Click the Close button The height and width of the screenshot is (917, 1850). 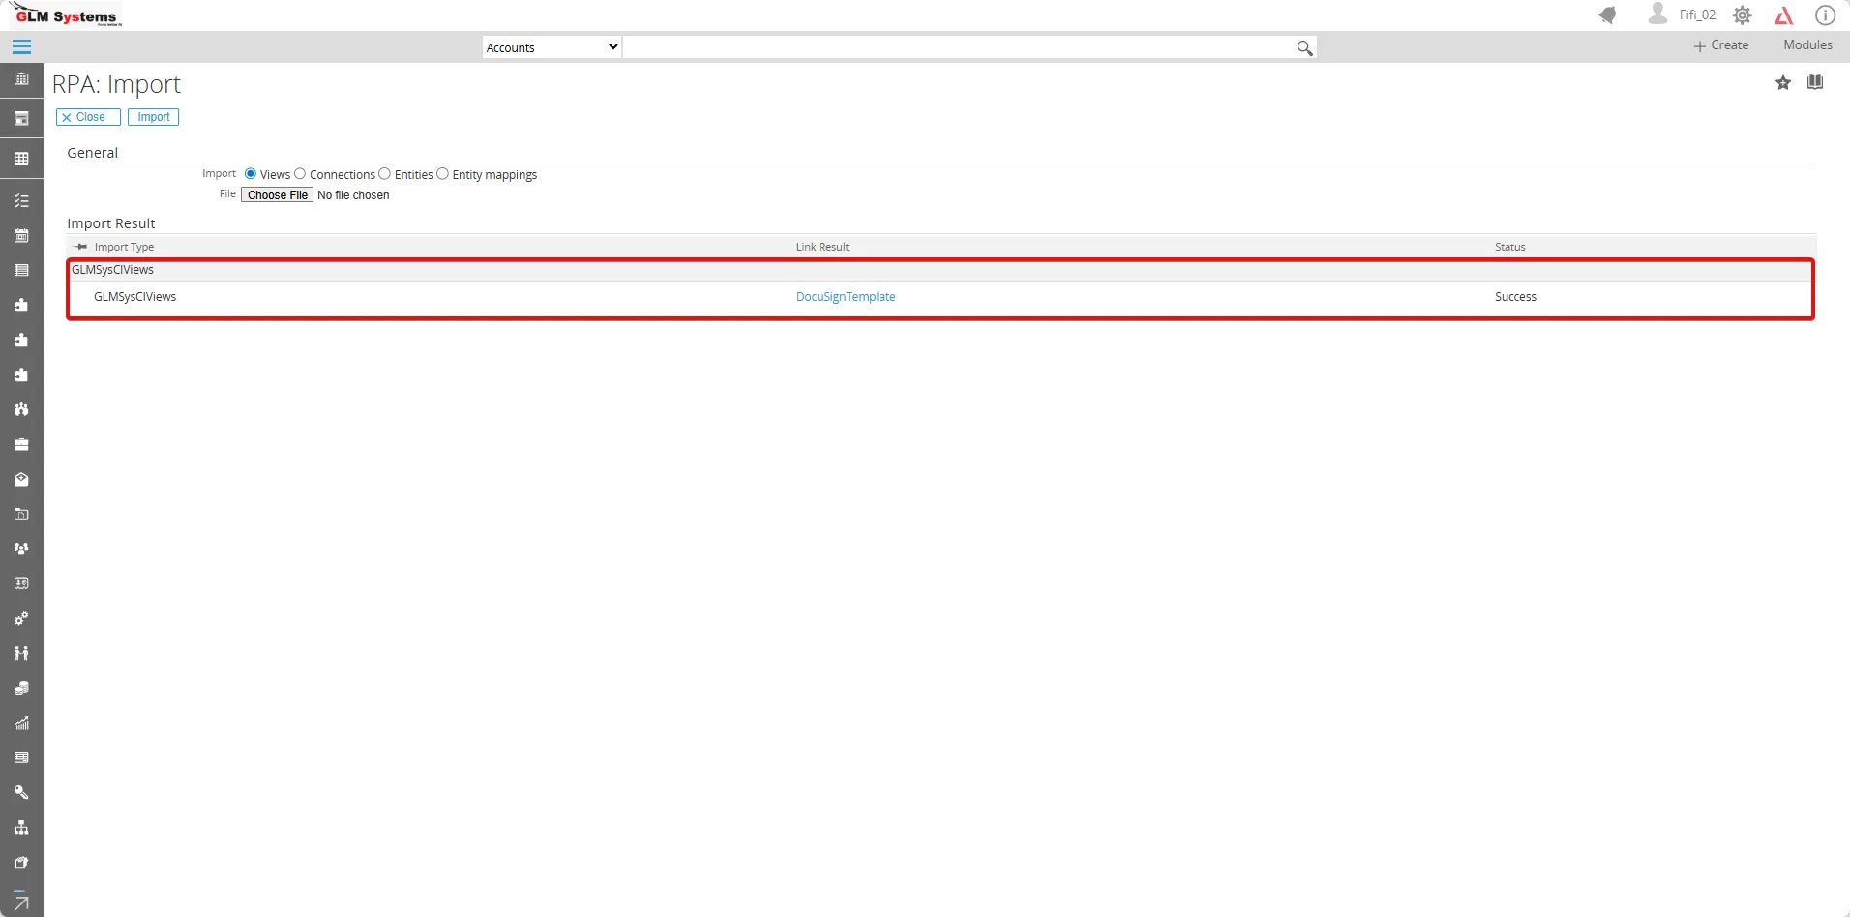click(88, 117)
